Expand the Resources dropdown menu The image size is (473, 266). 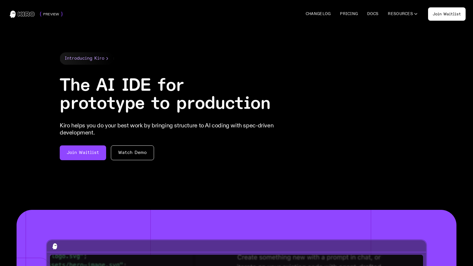click(400, 14)
